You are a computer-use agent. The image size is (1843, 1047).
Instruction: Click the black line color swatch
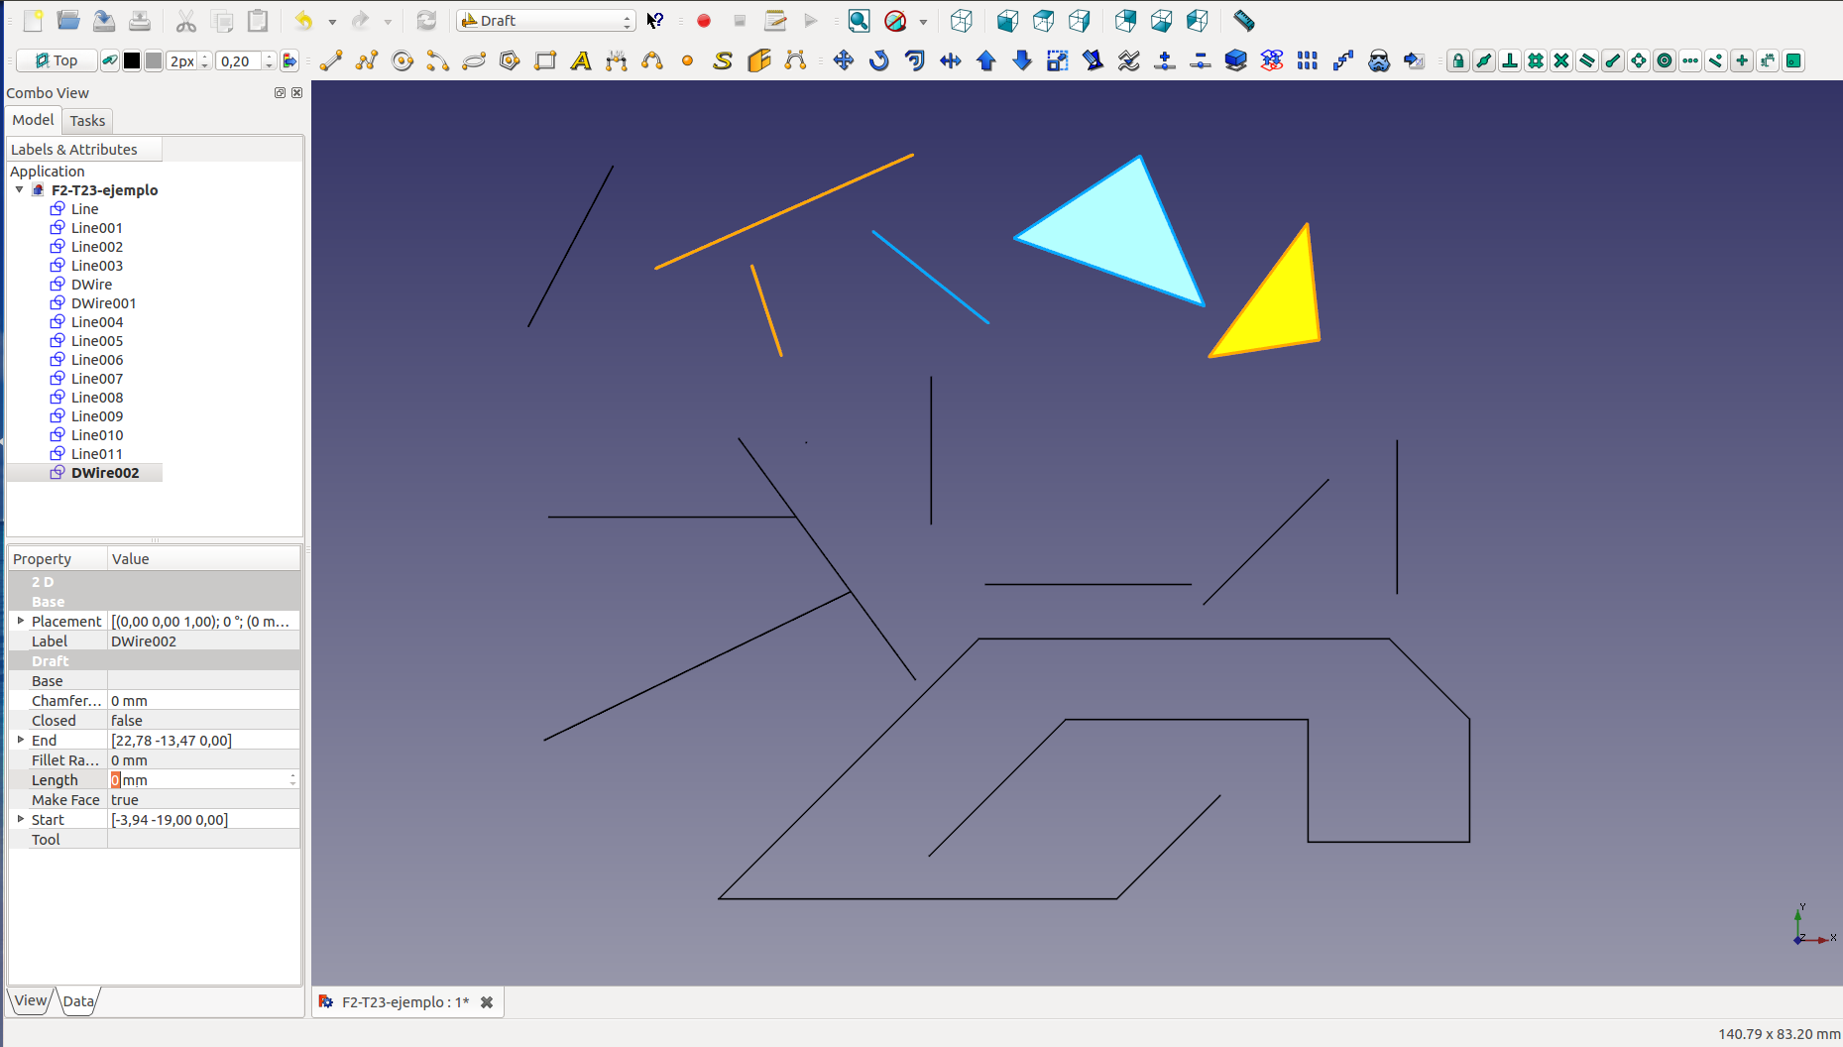(x=132, y=61)
